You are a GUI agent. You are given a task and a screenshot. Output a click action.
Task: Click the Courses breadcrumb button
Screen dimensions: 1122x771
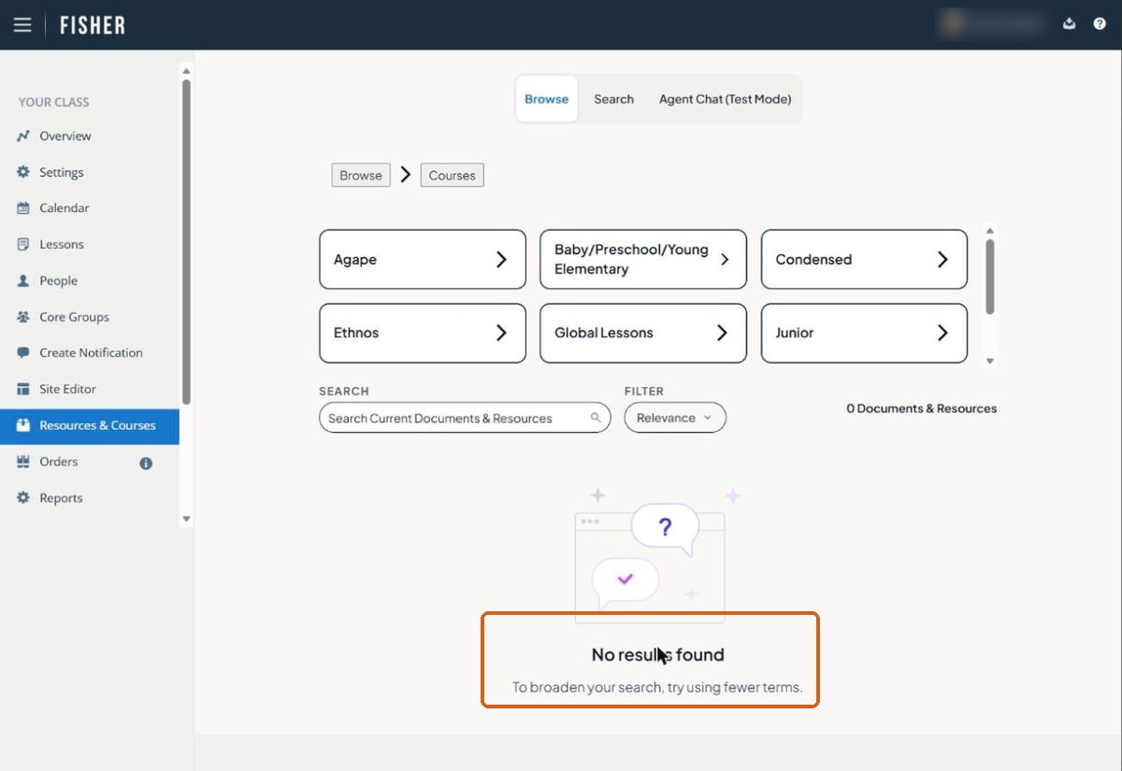coord(453,175)
